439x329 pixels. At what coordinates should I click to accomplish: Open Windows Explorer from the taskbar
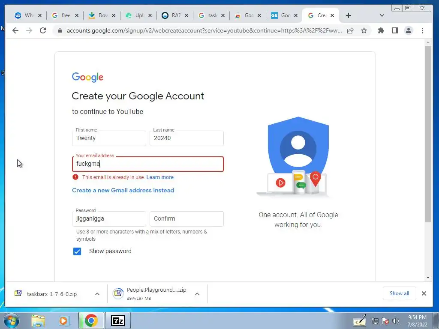(x=38, y=320)
